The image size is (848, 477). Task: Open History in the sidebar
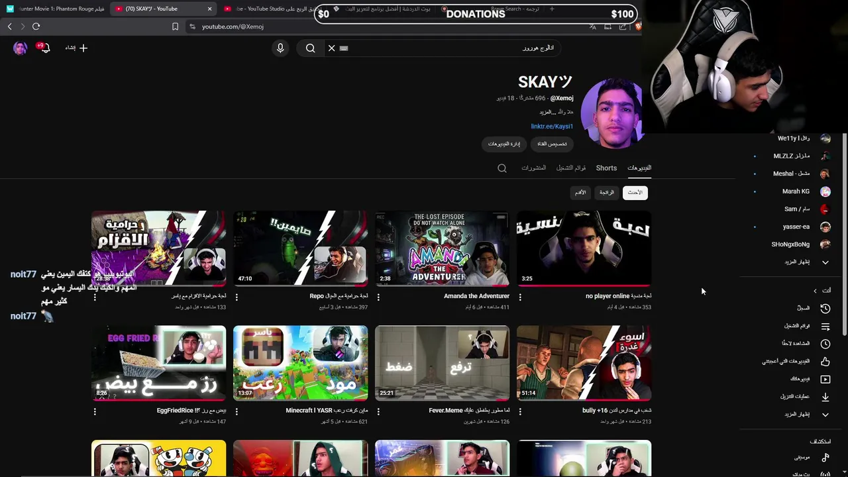click(825, 309)
